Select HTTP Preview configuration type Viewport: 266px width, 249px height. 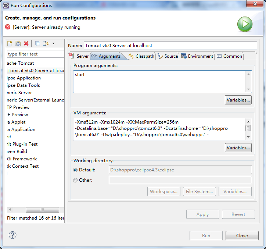click(x=18, y=107)
